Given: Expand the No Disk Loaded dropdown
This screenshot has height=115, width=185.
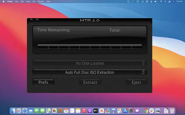Looking at the screenshot, I should coord(90,63).
